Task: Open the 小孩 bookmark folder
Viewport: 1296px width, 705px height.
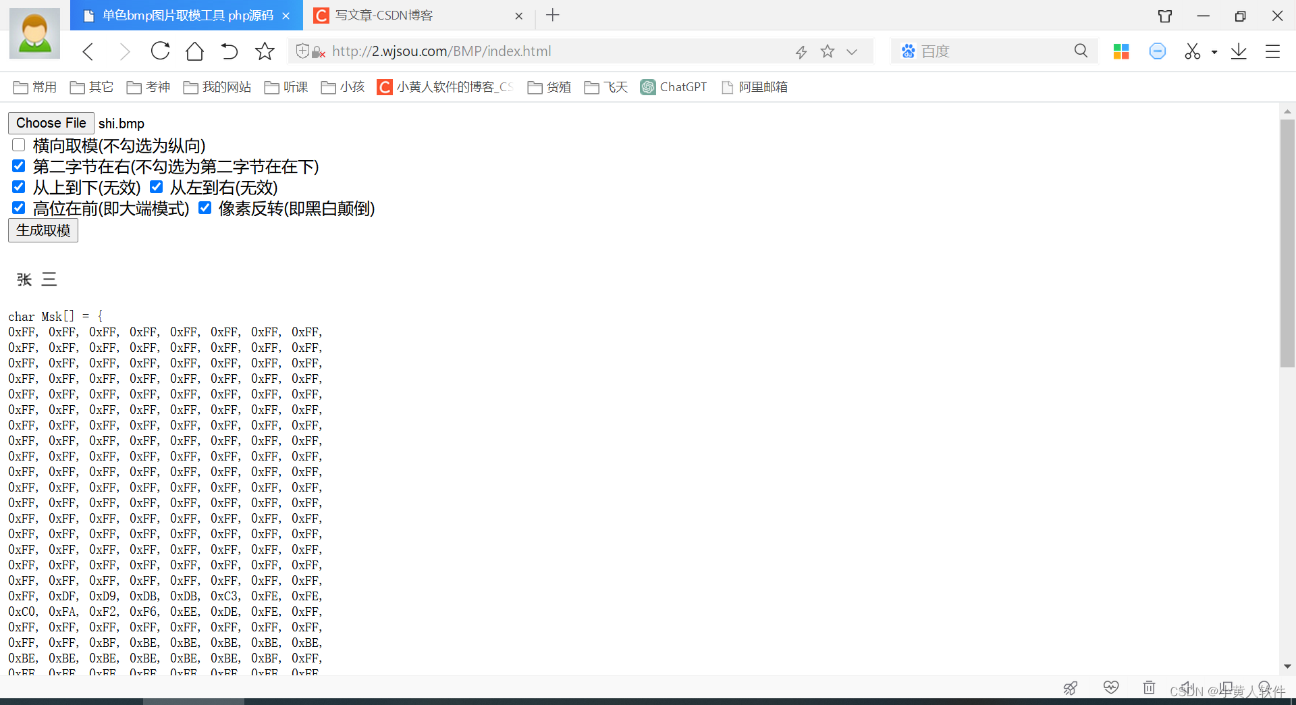Action: (343, 87)
